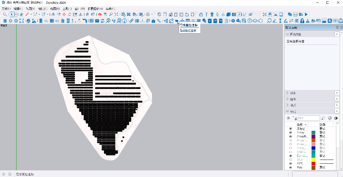Viewport: 343px width, 177px height.
Task: Collapse the 图元信息 panel
Action: tap(288, 34)
